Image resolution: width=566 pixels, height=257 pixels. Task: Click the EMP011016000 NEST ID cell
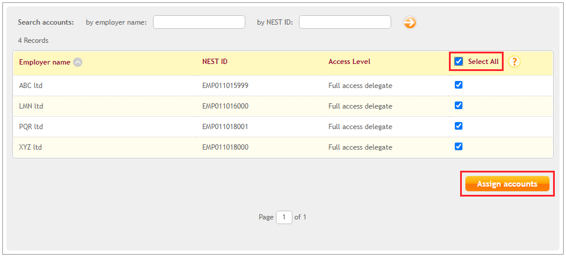coord(225,106)
